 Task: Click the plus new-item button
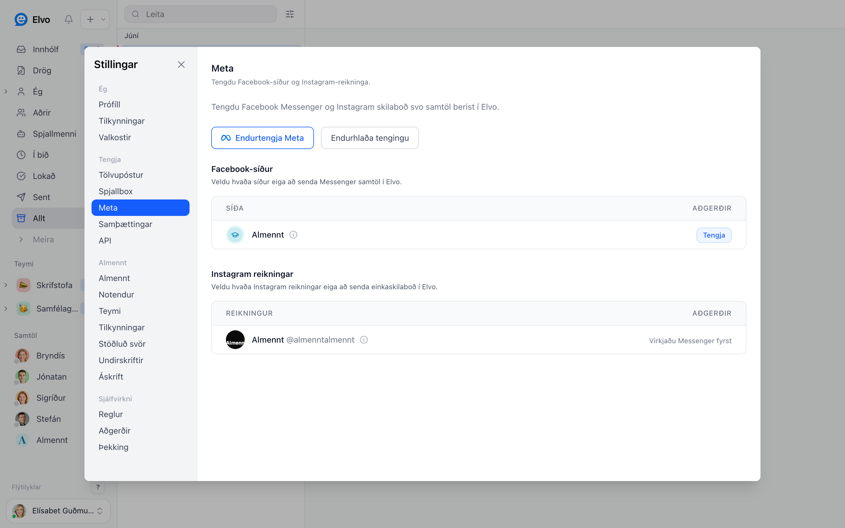coord(90,19)
